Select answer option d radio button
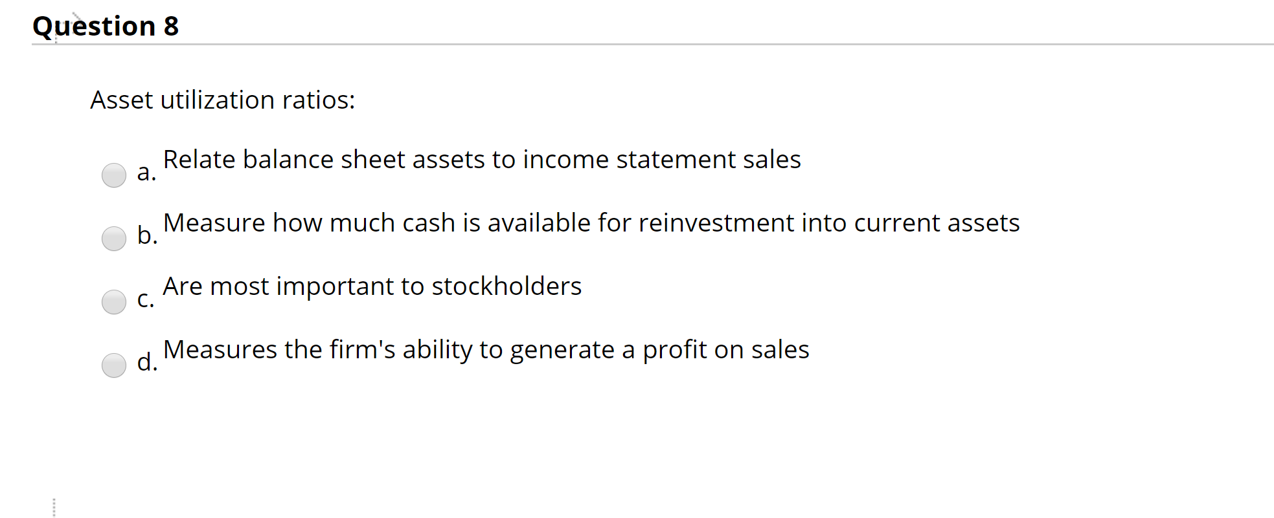 (x=114, y=365)
